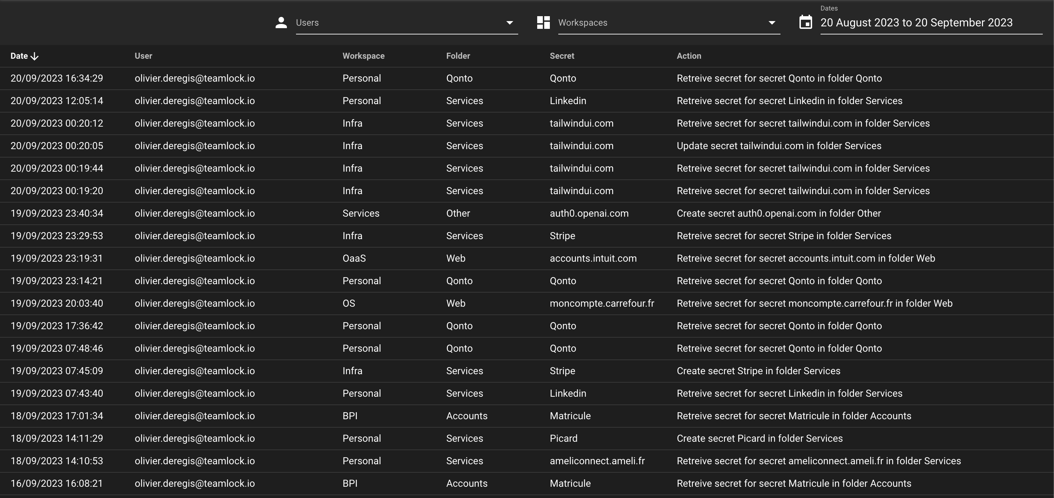Open the Workspaces dropdown
The image size is (1054, 498).
click(669, 23)
